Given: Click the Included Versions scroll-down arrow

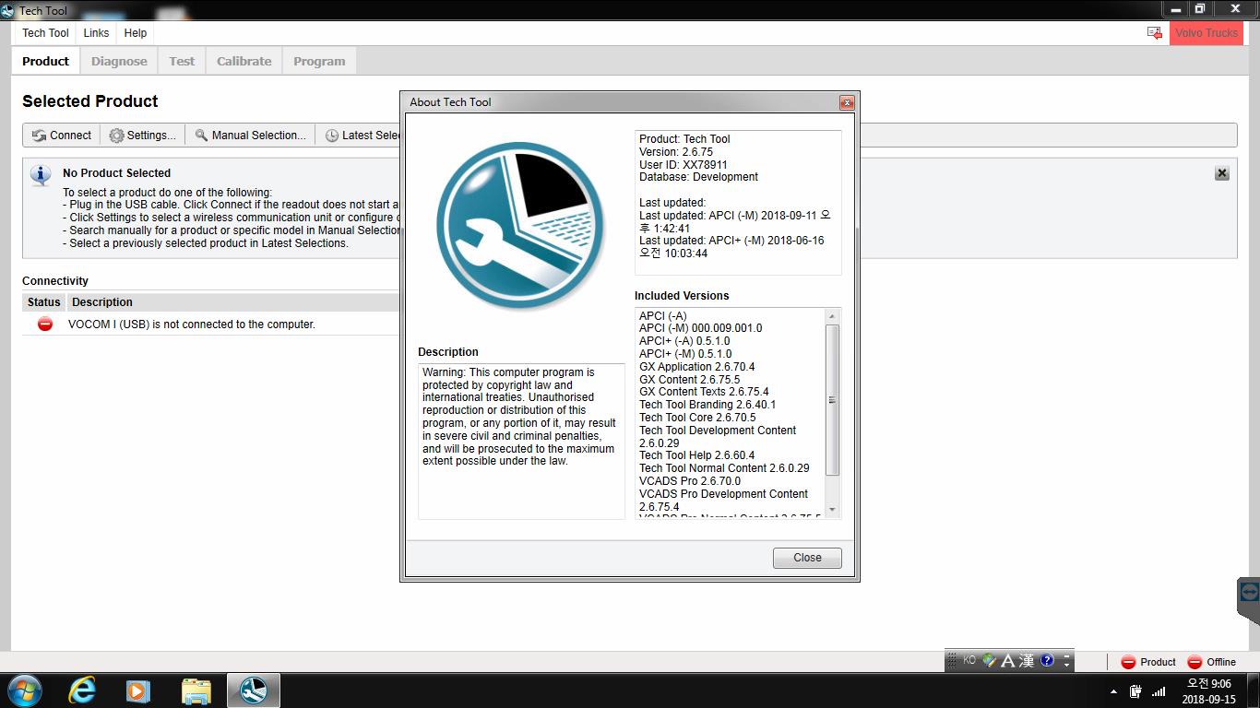Looking at the screenshot, I should (832, 510).
